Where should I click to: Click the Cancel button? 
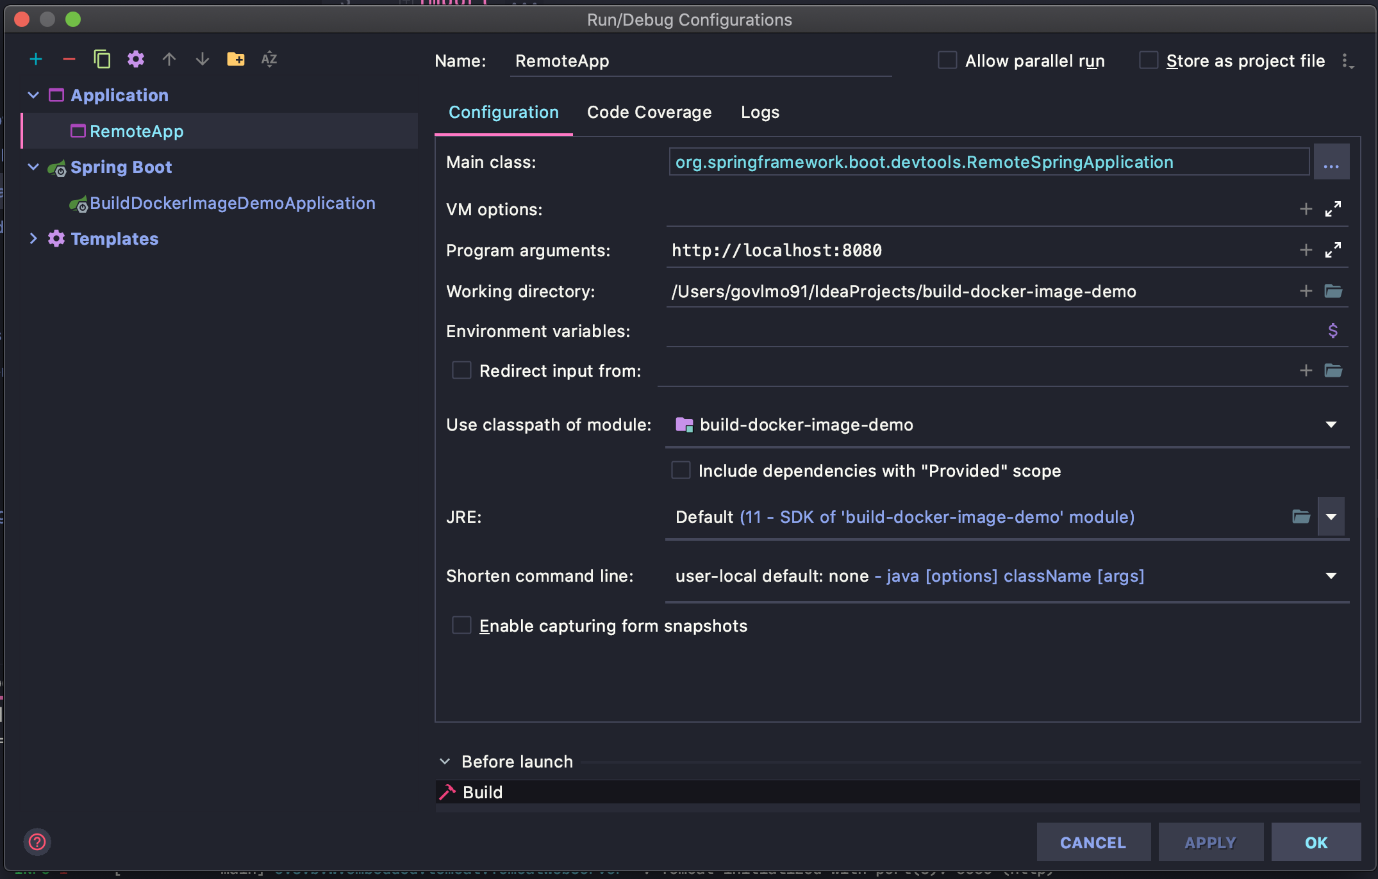1093,842
